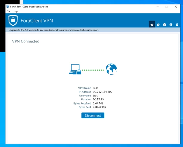Click the Bytes Sent label
Viewport: 183px width, 147px height.
click(85, 107)
